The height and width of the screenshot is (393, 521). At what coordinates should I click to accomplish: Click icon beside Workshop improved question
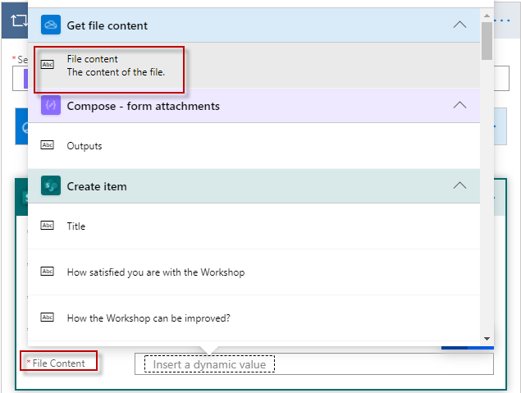[48, 318]
